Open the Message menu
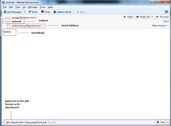The image size is (171, 126). pos(33,7)
